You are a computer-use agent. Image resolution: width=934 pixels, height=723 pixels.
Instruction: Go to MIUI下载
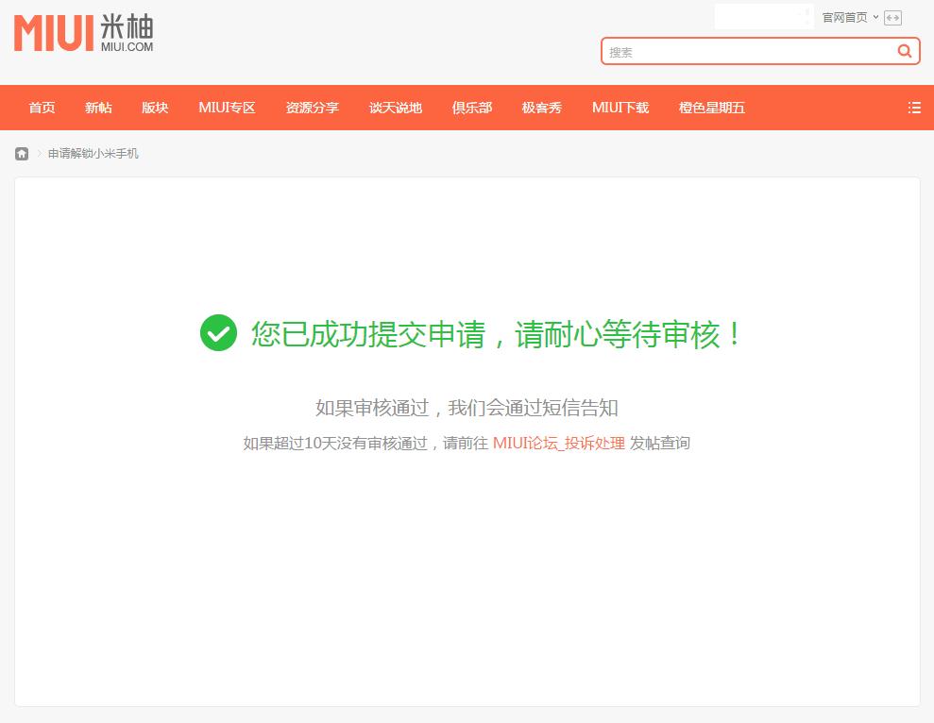[620, 108]
